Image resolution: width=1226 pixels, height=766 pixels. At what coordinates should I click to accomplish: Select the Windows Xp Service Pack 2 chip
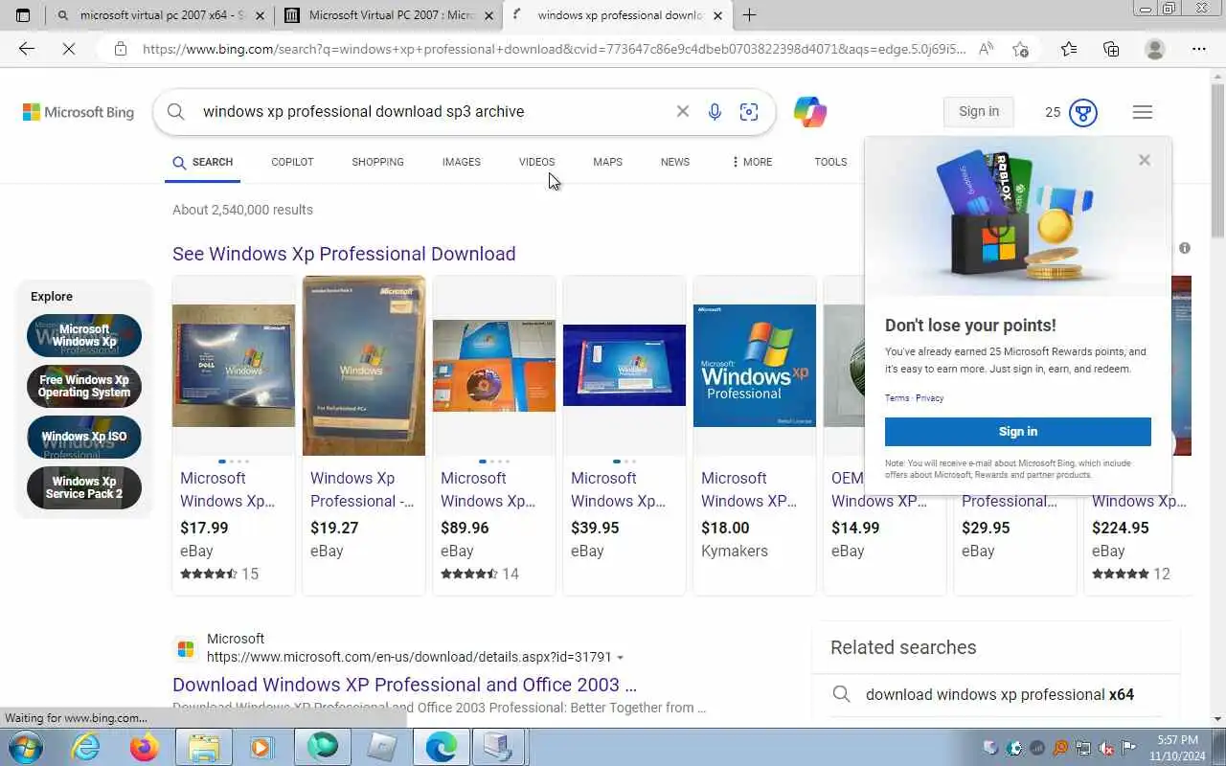point(84,487)
